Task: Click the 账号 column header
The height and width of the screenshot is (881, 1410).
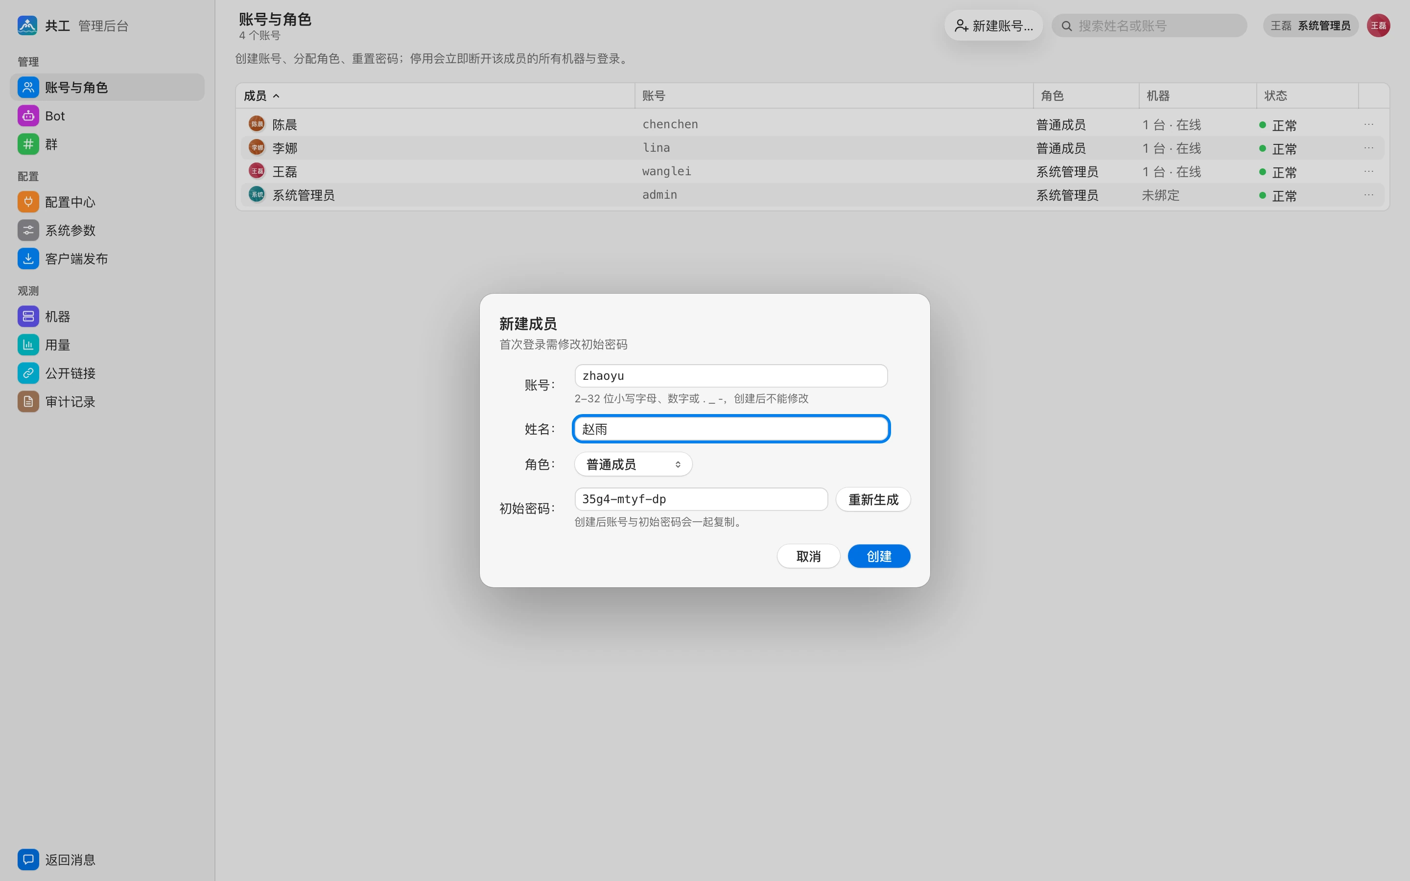Action: coord(834,95)
